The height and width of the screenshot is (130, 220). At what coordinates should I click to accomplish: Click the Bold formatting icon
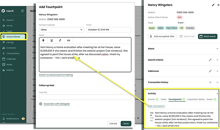(x=43, y=41)
